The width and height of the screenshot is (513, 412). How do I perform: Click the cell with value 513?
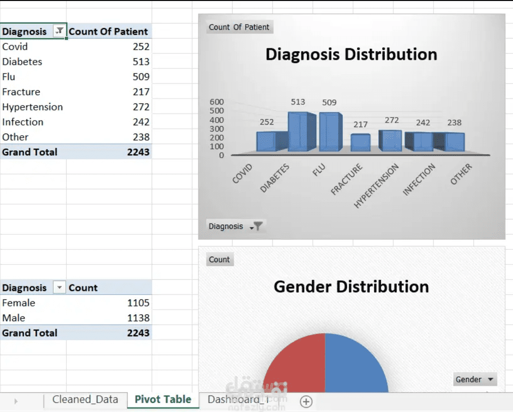(109, 61)
